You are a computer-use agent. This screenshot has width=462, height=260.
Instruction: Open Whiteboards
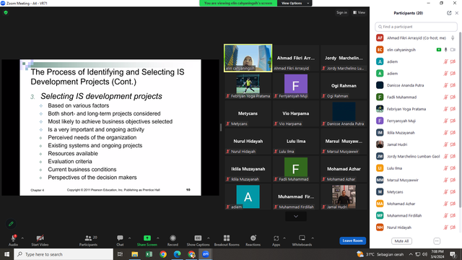(x=302, y=240)
